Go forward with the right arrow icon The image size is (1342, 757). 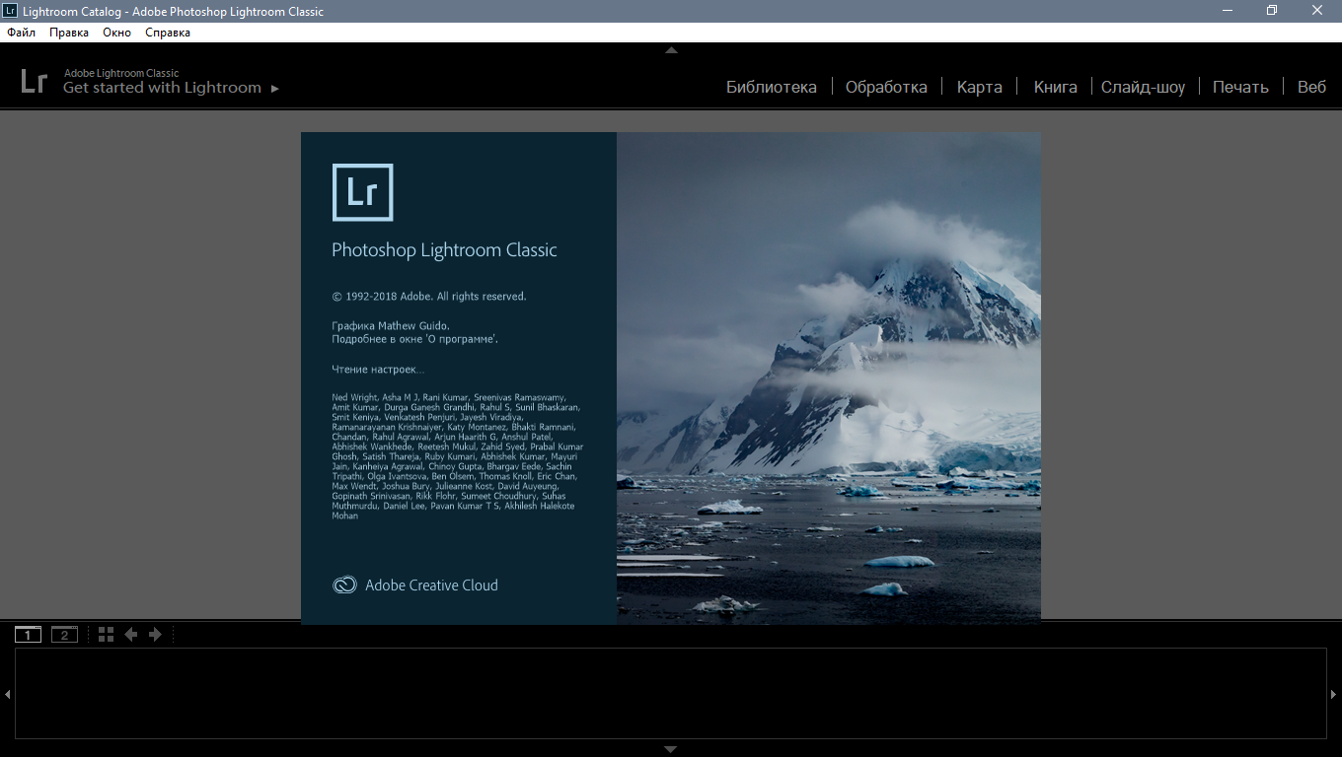click(155, 635)
